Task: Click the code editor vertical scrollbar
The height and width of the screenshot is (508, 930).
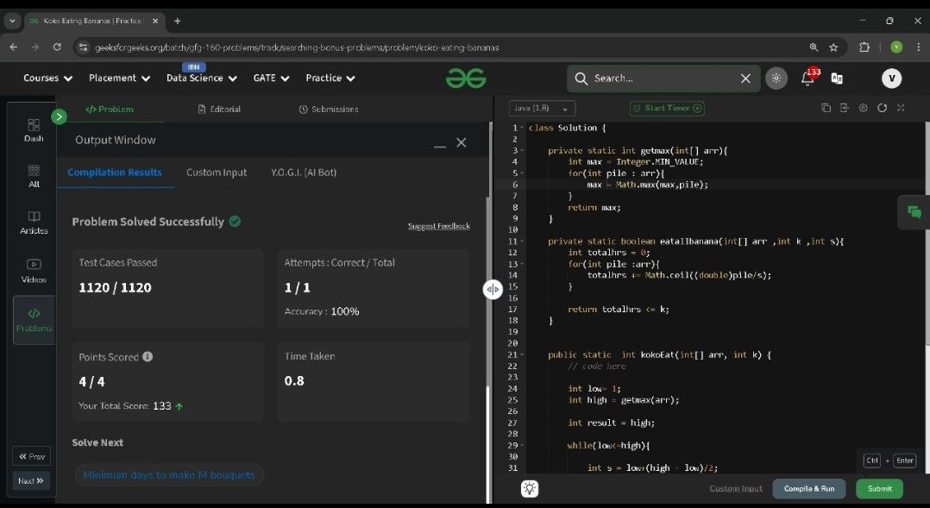Action: [927, 234]
